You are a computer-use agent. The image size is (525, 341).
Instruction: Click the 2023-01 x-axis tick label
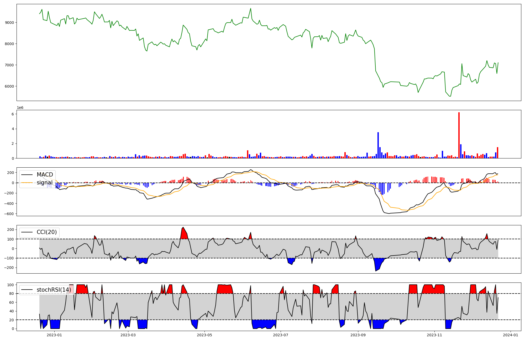[x=54, y=335]
